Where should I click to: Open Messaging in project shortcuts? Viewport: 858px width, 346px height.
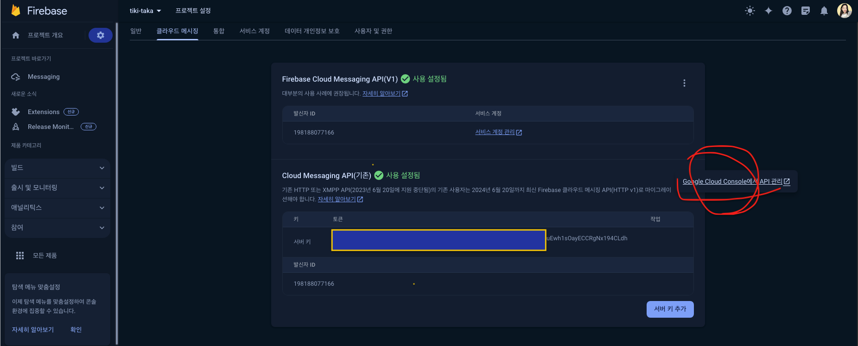[44, 77]
